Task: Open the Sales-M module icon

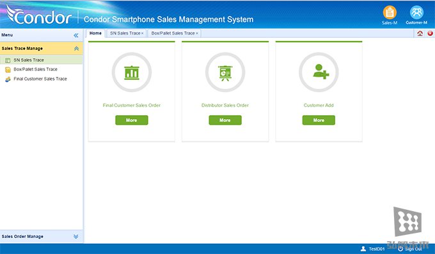Action: click(x=390, y=13)
